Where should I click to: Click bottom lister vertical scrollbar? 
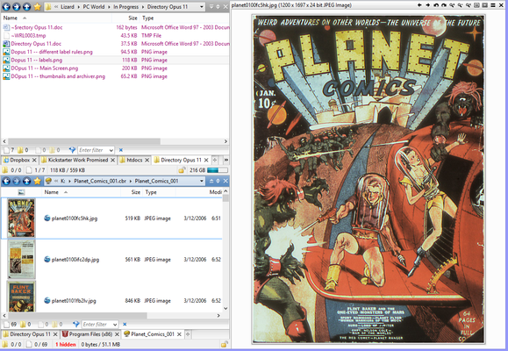tap(225, 198)
